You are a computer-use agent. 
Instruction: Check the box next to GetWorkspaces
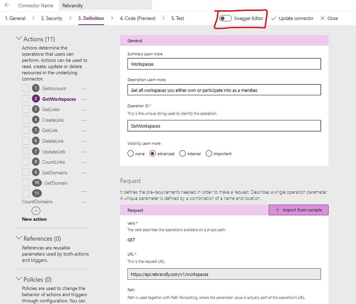(x=25, y=99)
